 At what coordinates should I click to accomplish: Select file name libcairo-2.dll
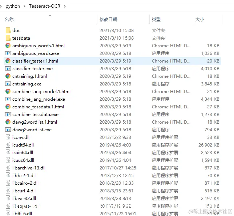pyautogui.click(x=25, y=183)
